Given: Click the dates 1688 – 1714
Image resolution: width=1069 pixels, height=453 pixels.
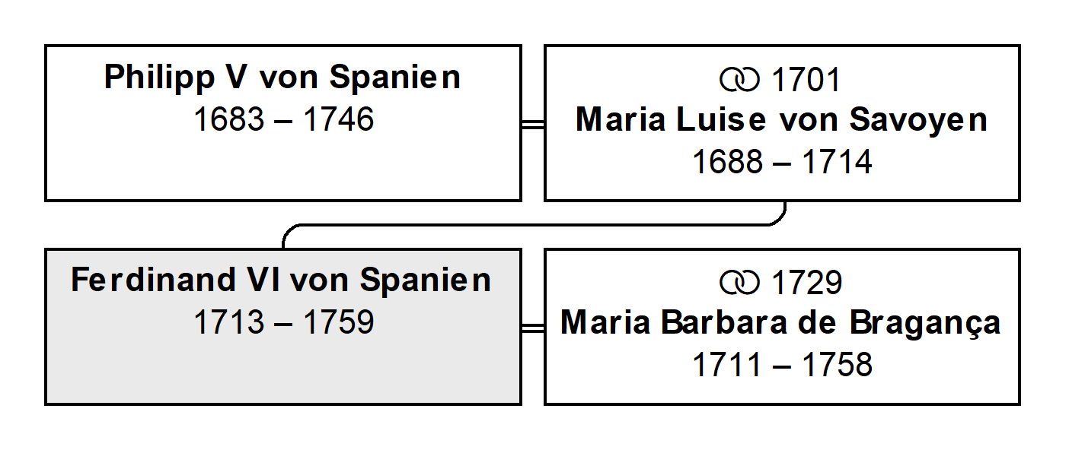Looking at the screenshot, I should 782,163.
